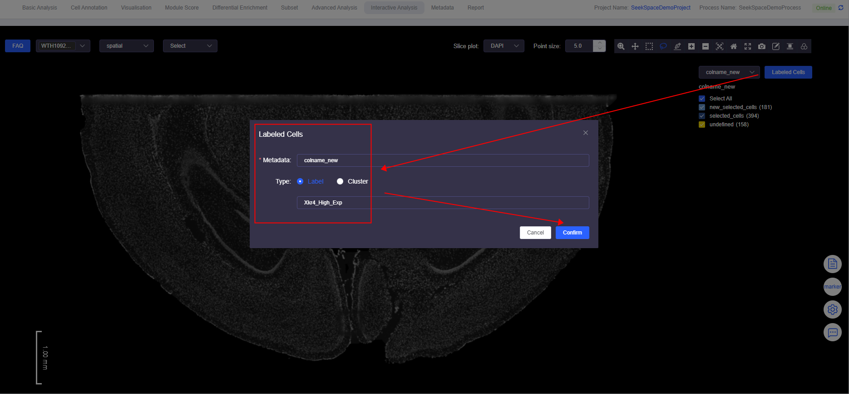Reset view with the home icon
Image resolution: width=849 pixels, height=394 pixels.
tap(734, 46)
